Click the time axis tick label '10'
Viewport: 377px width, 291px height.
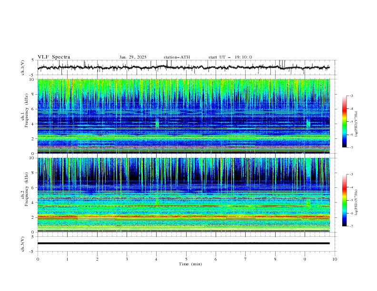tap(335, 259)
